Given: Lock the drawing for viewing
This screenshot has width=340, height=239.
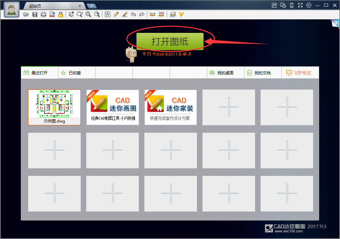Looking at the screenshot, I should coord(60,14).
